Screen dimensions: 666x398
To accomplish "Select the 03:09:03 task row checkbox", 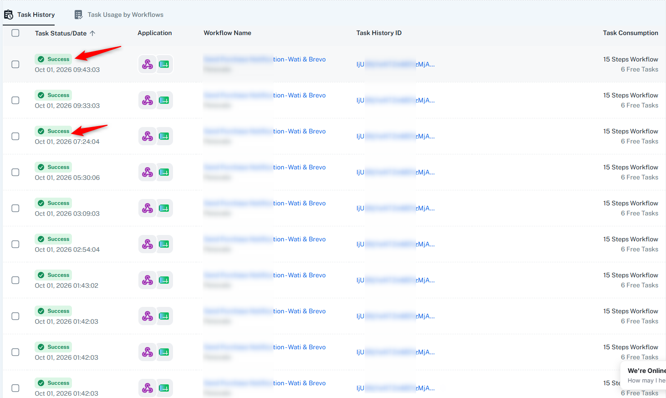I will 15,208.
